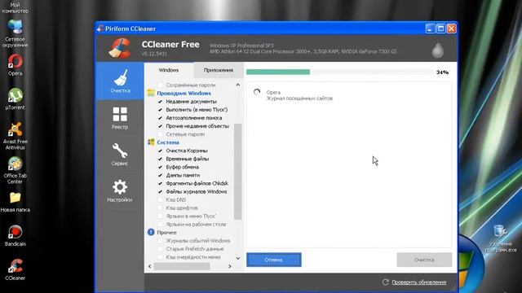522x293 pixels.
Task: Click Журнал посещённых сайтов status text
Action: tap(299, 98)
